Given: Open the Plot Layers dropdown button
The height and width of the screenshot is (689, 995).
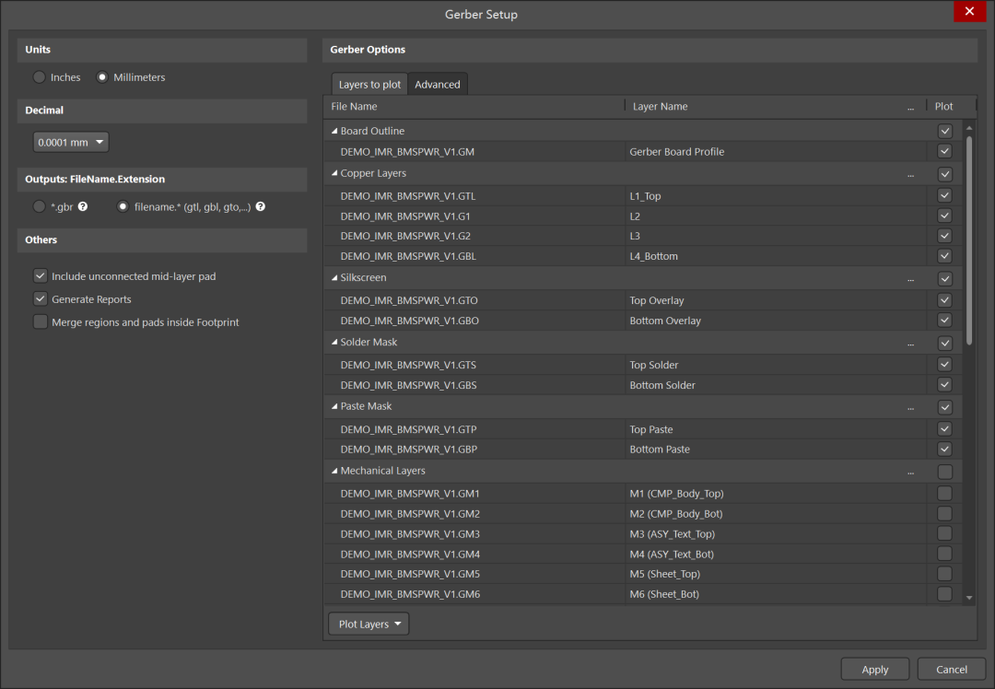Looking at the screenshot, I should click(369, 624).
